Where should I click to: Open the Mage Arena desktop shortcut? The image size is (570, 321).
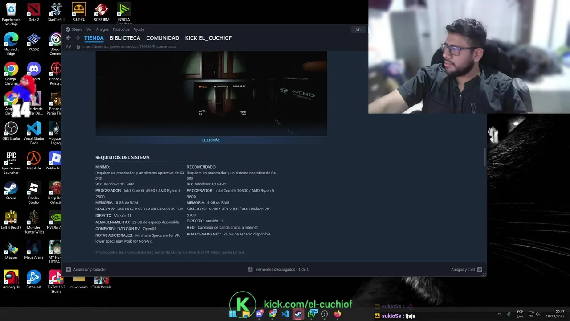coord(34,250)
